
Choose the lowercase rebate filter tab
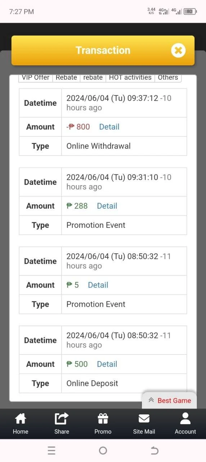point(93,78)
